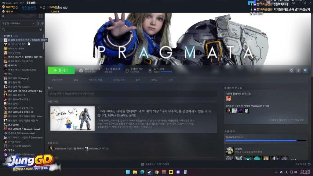This screenshot has width=313, height=176.
Task: Select 진 · 삼국무쌍: ORIGINS
Action: pos(19,146)
